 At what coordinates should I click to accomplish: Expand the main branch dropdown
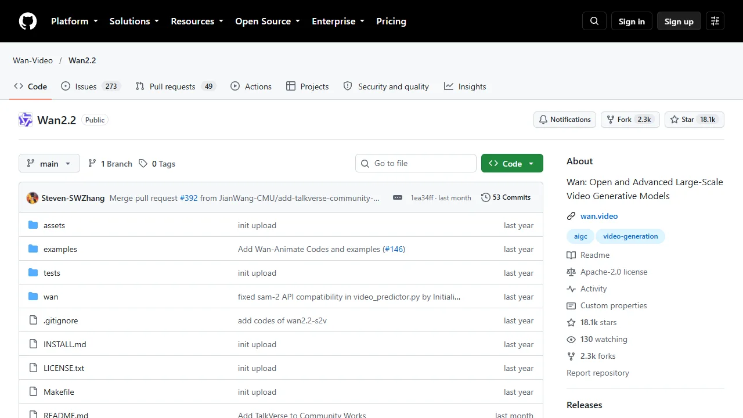[49, 164]
